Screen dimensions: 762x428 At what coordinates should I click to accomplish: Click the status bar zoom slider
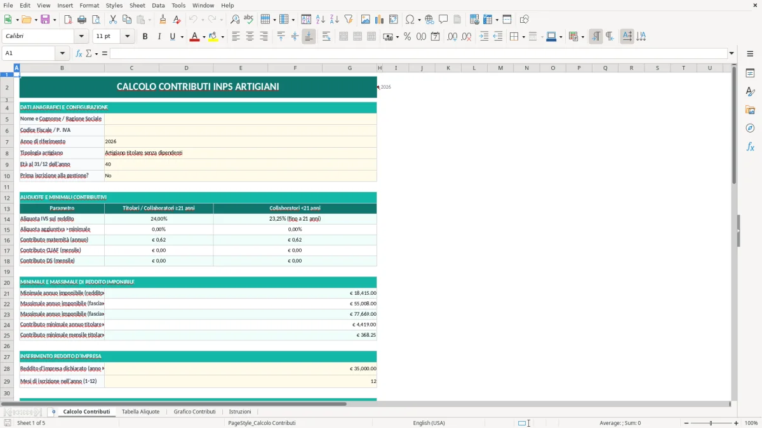(x=711, y=423)
